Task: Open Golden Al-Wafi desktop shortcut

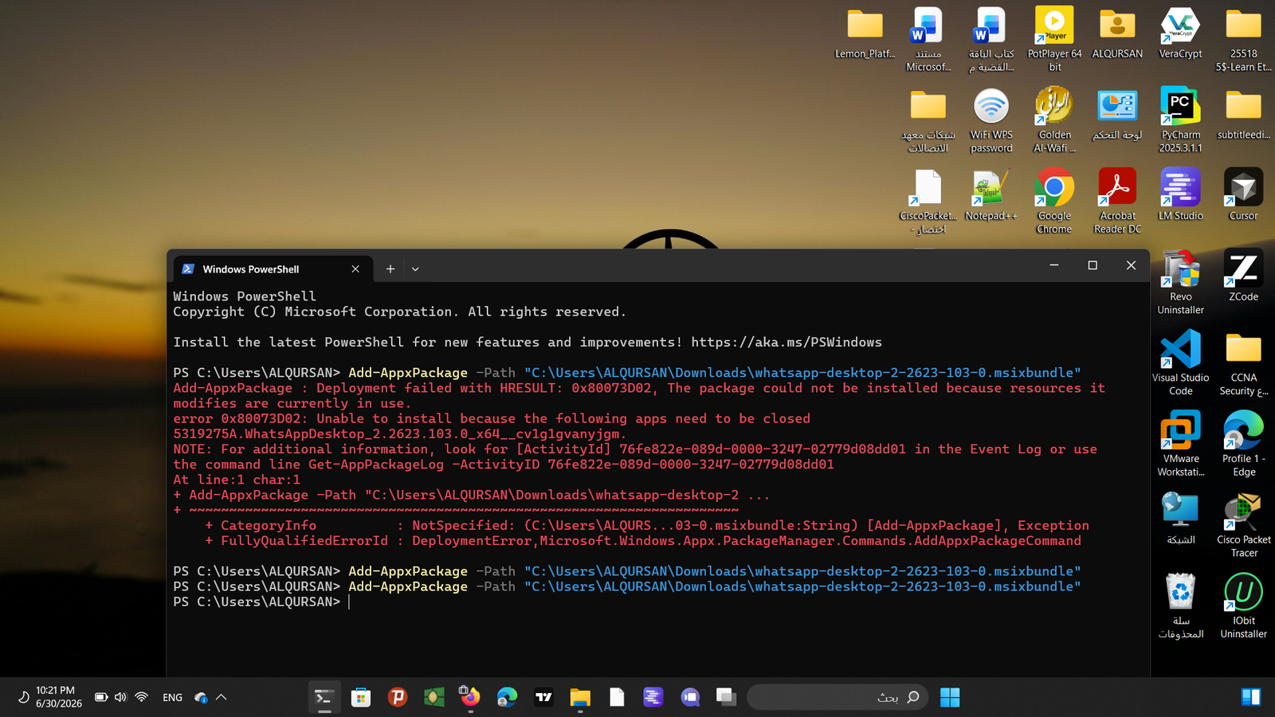Action: pos(1054,120)
